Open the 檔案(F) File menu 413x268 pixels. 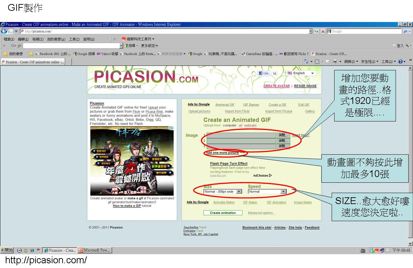click(9, 39)
